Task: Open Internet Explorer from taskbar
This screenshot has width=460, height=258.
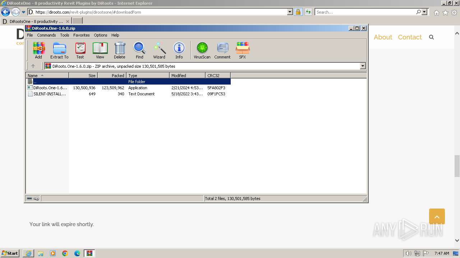Action: (x=28, y=253)
